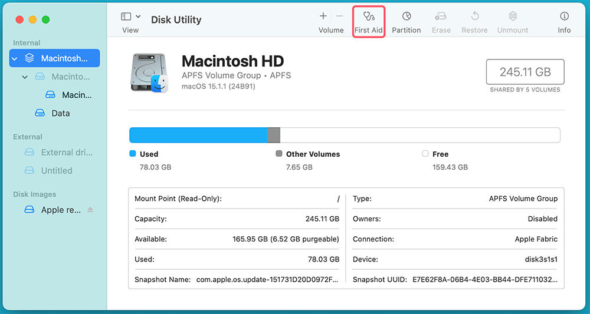Click the 7.65 GB other volumes value
Screen dimensions: 590x314
click(299, 167)
